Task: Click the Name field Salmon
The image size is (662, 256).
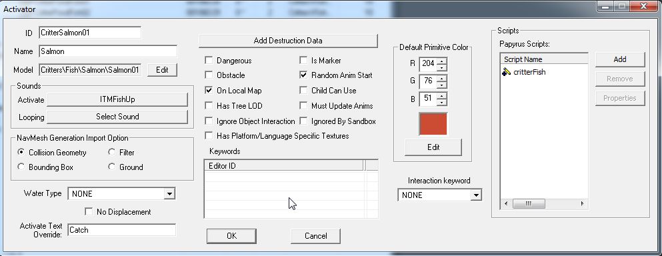Action: (x=107, y=51)
